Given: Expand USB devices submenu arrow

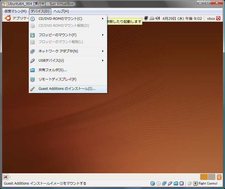Looking at the screenshot, I should tap(103, 61).
